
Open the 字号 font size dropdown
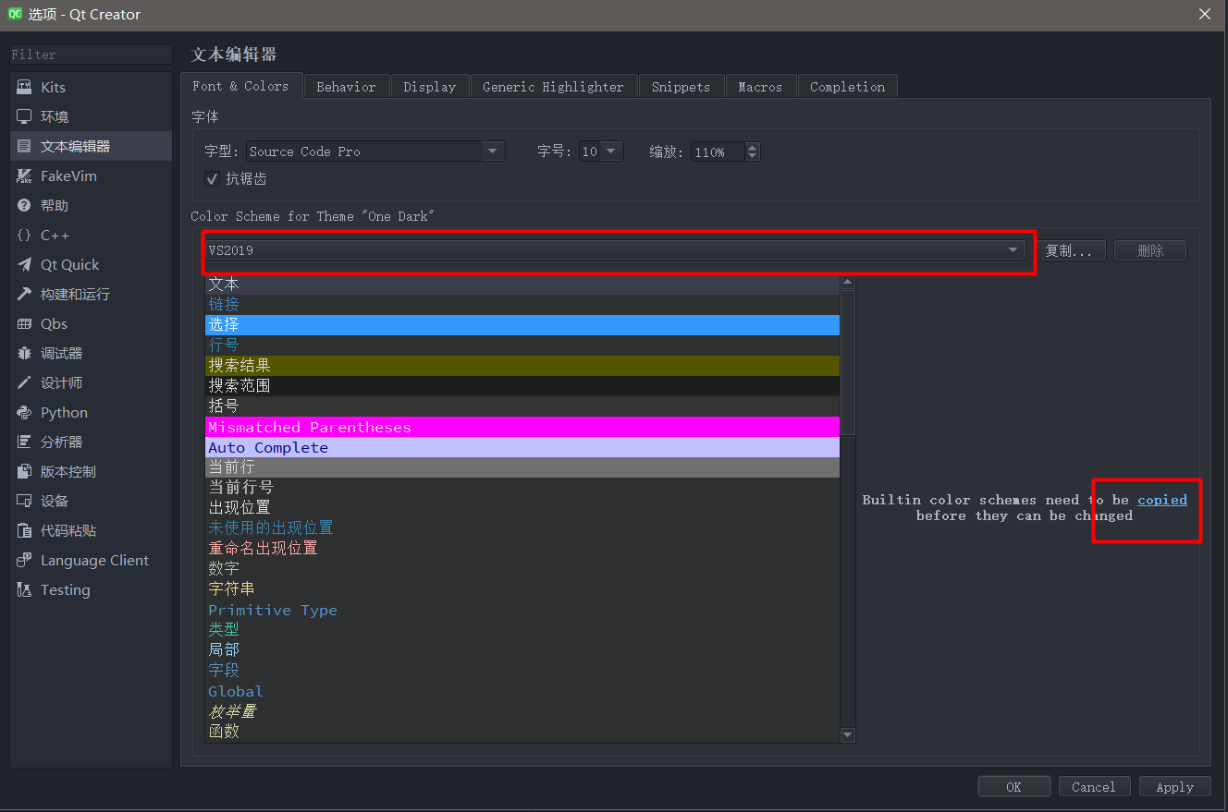pyautogui.click(x=601, y=151)
